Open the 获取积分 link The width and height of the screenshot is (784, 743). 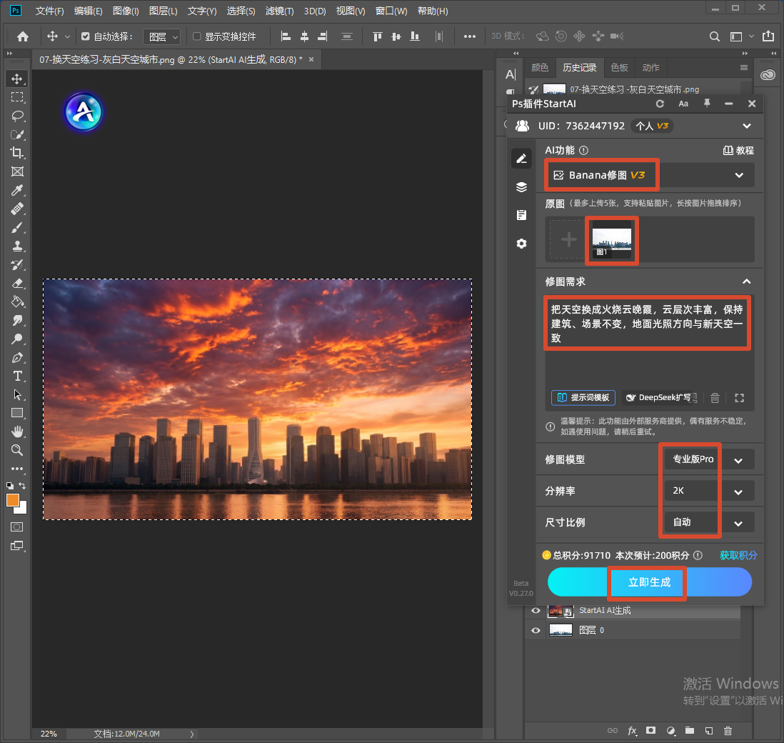(738, 555)
